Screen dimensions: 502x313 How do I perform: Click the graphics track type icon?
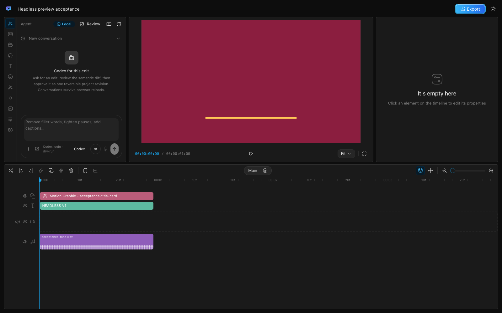point(33,196)
